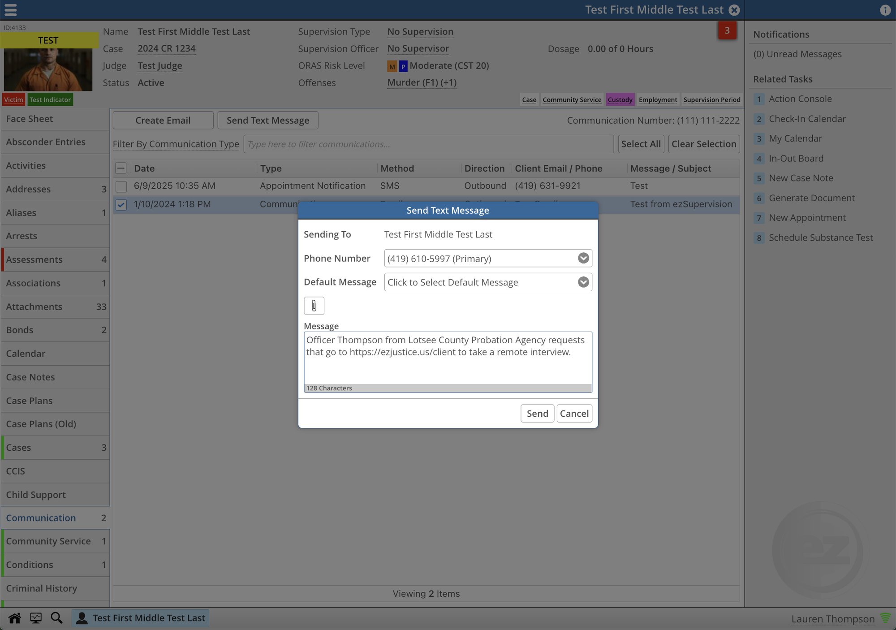Open Activities sidebar item
Screen dimensions: 896x630
(55, 165)
